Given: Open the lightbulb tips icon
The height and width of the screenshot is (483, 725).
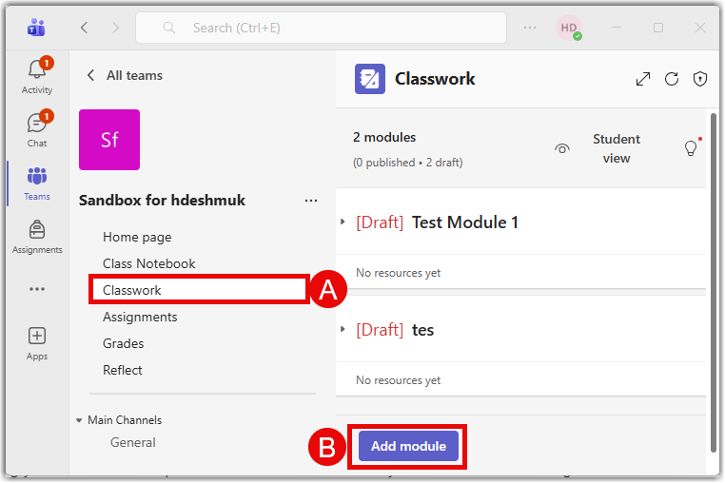Looking at the screenshot, I should (x=691, y=148).
